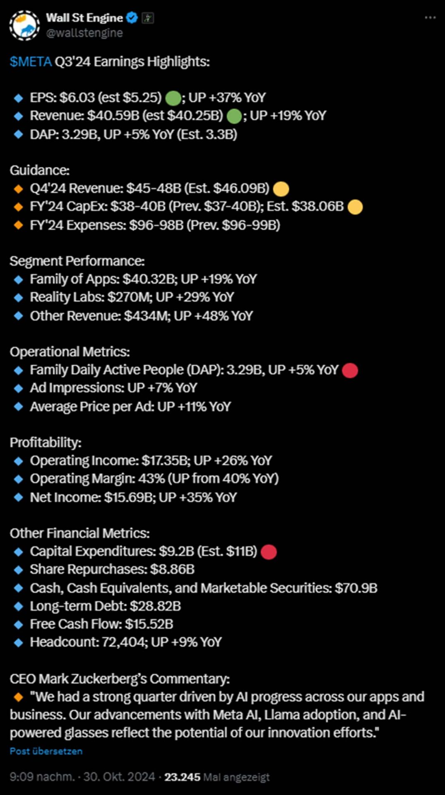Click the red circle after Capital Expenditures
Image resolution: width=445 pixels, height=795 pixels.
[x=269, y=552]
